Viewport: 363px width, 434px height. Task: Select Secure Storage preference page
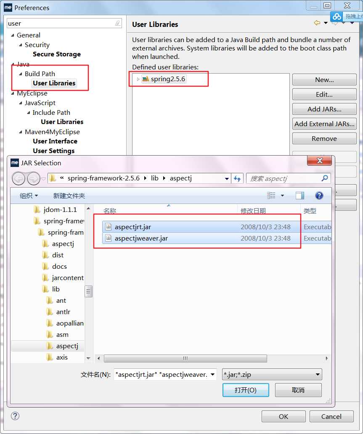pos(57,54)
